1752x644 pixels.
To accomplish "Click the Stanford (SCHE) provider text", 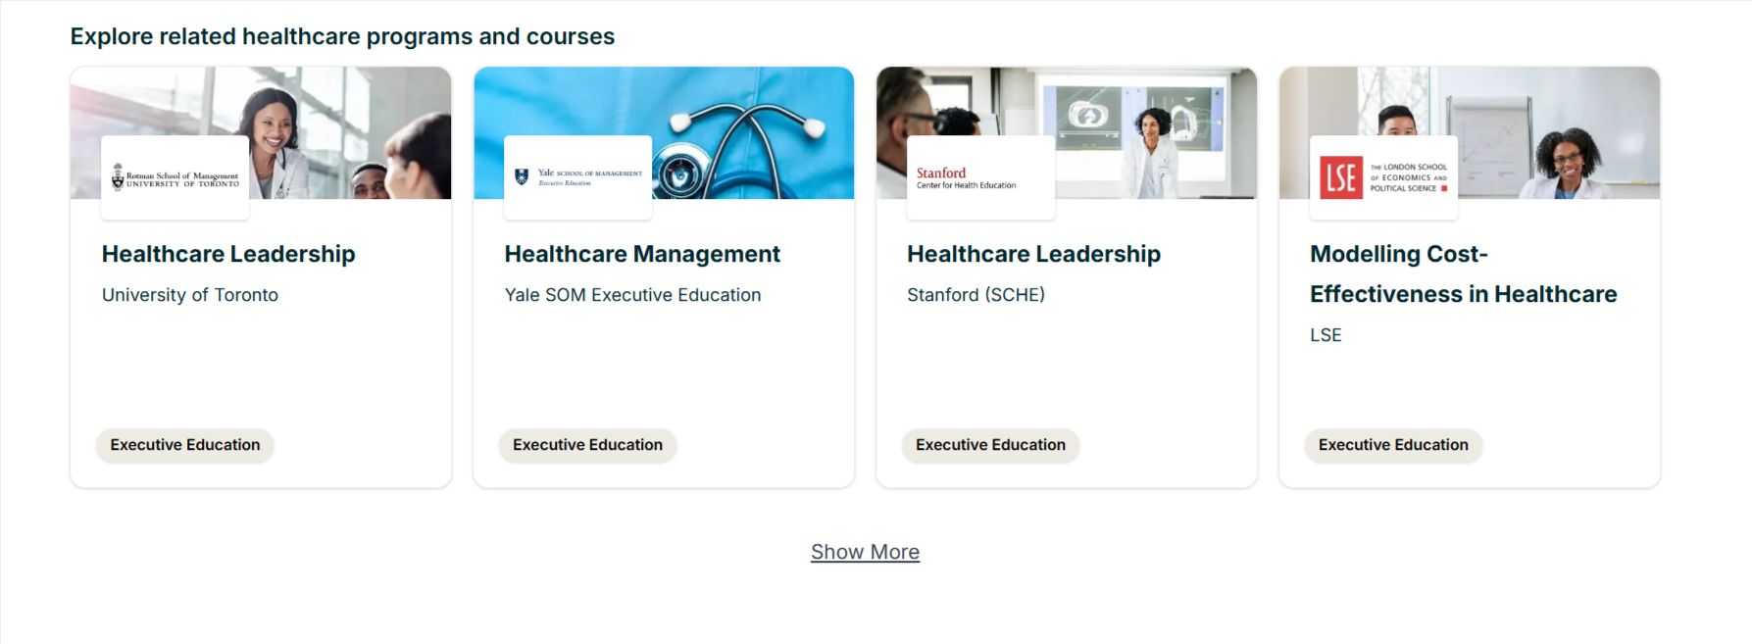I will tap(976, 295).
